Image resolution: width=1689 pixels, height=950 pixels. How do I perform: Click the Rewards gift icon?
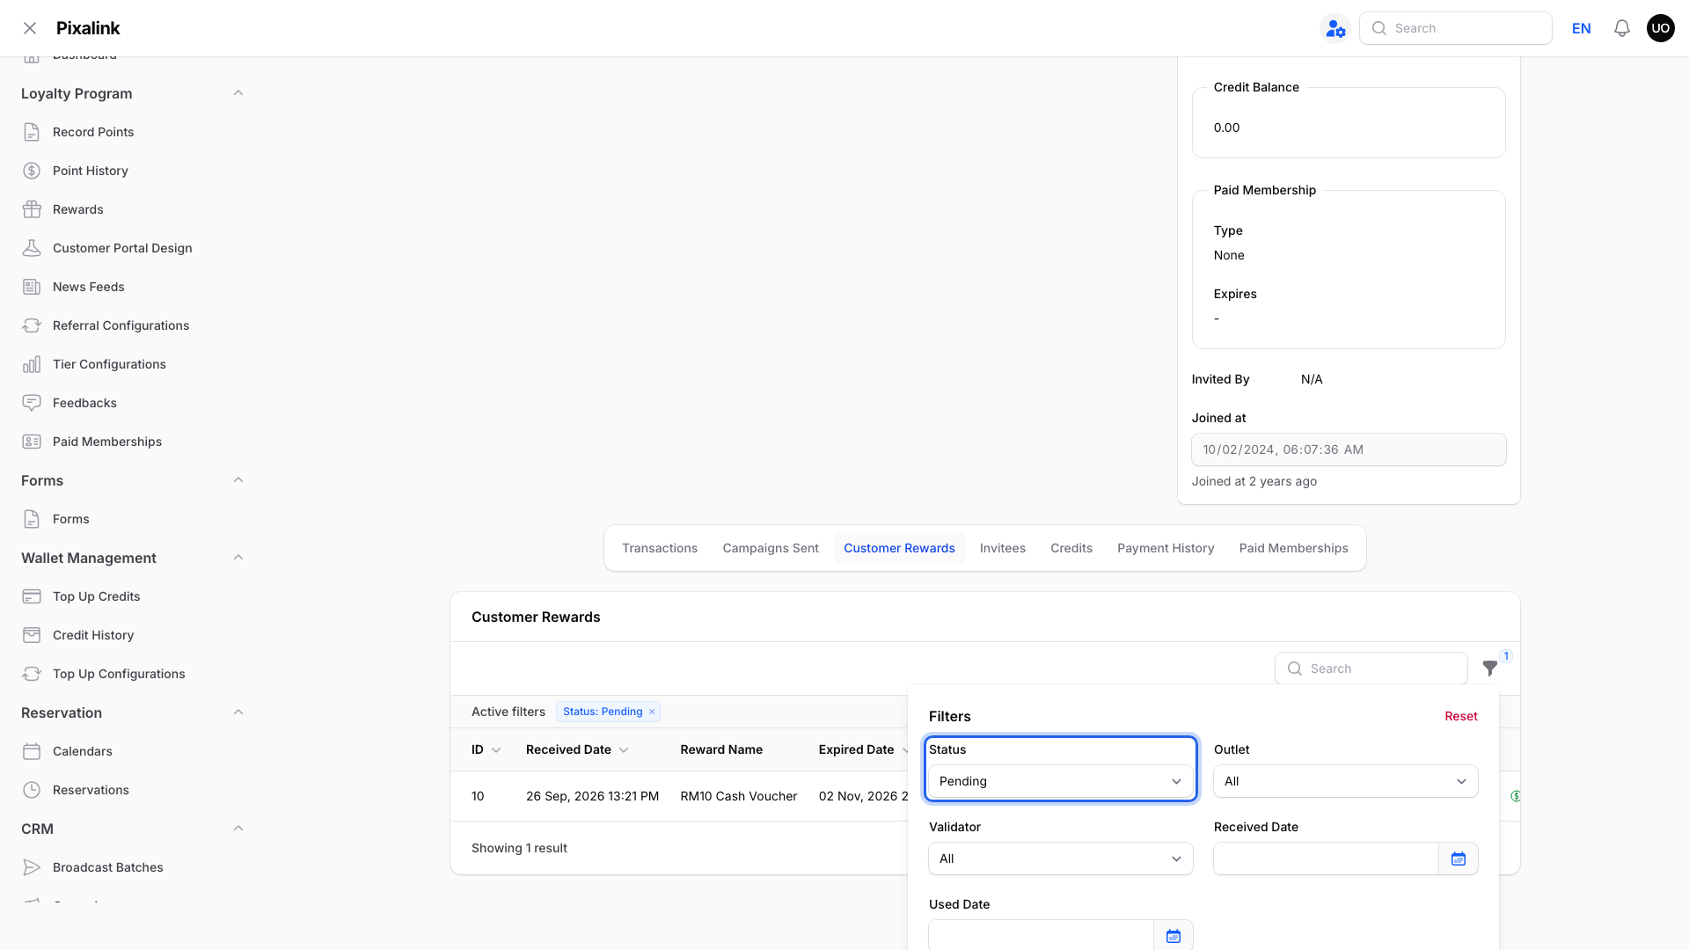pyautogui.click(x=32, y=209)
